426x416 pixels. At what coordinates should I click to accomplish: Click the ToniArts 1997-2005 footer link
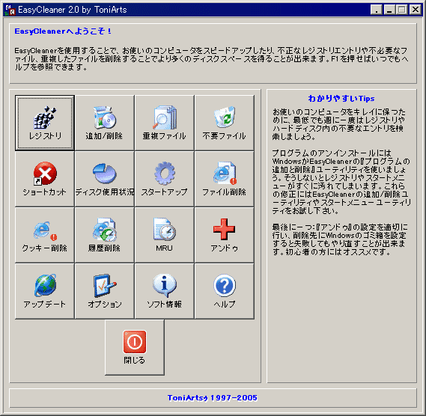tap(213, 398)
